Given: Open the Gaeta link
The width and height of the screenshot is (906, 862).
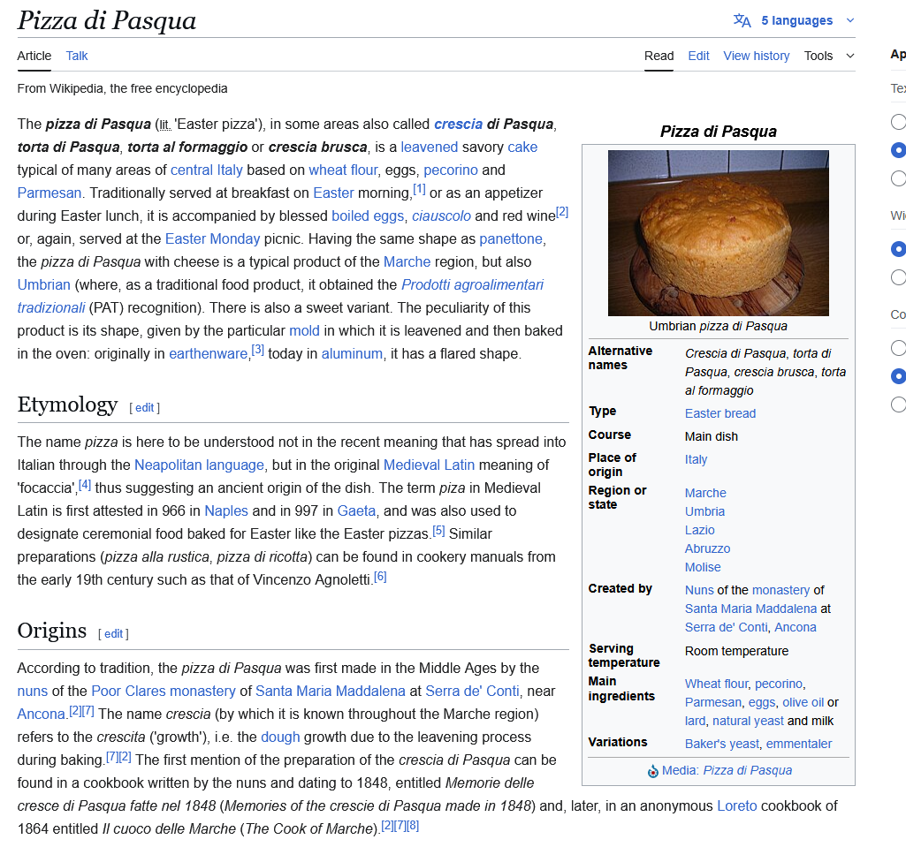Looking at the screenshot, I should pos(356,511).
